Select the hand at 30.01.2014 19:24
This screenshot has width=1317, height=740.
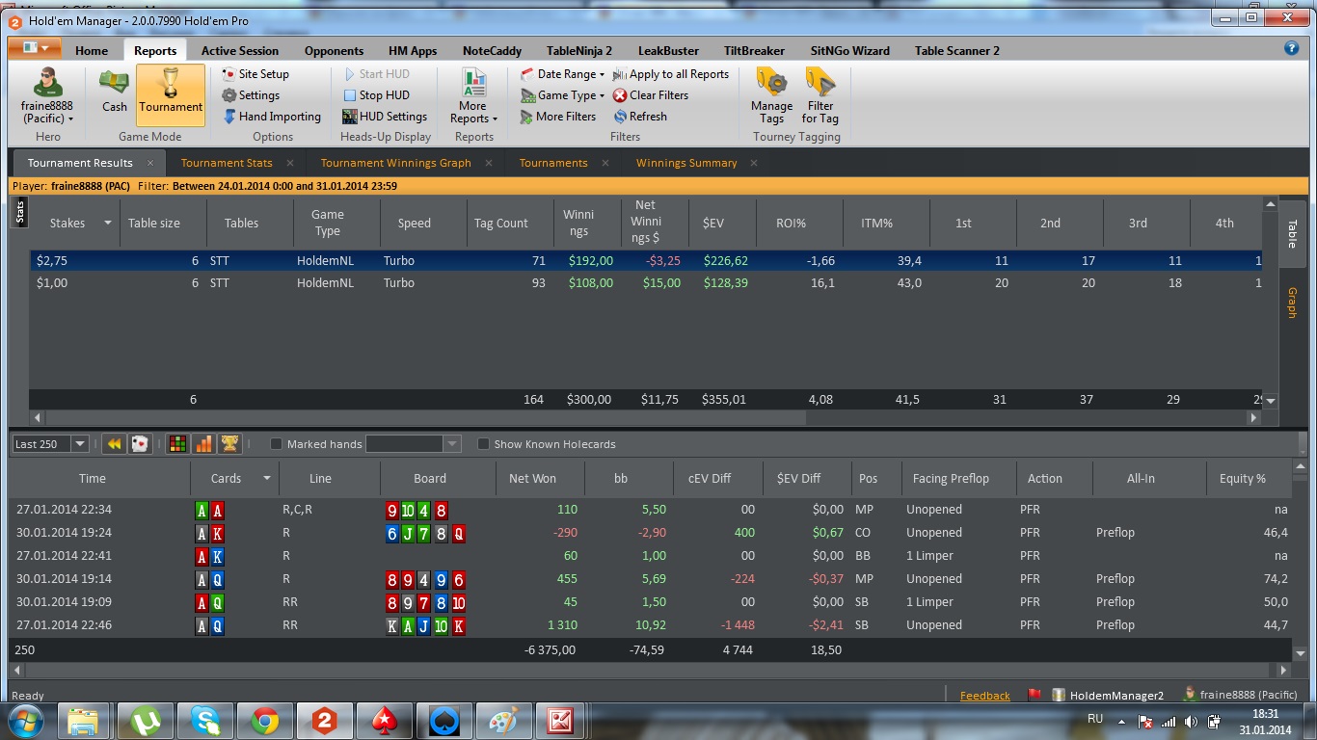652,533
